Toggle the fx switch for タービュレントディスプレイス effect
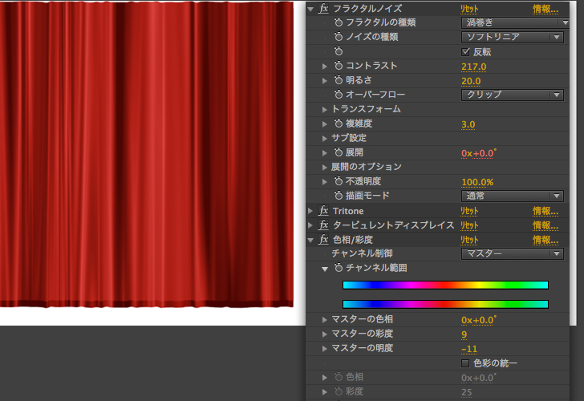 coord(322,225)
